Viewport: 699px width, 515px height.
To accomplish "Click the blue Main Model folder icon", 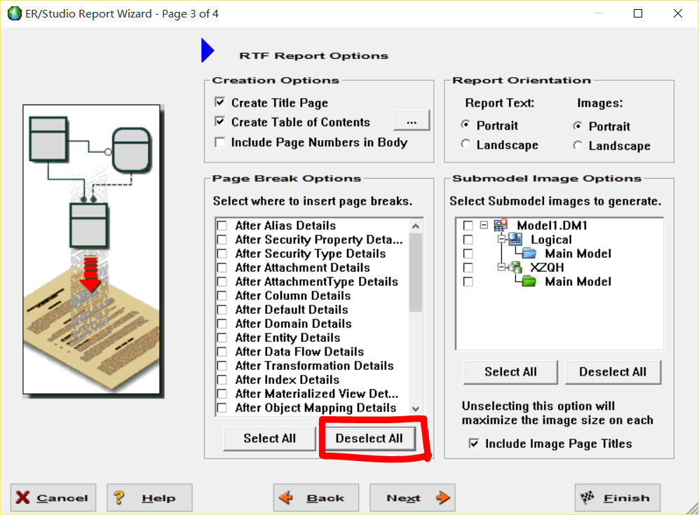I will pos(529,254).
